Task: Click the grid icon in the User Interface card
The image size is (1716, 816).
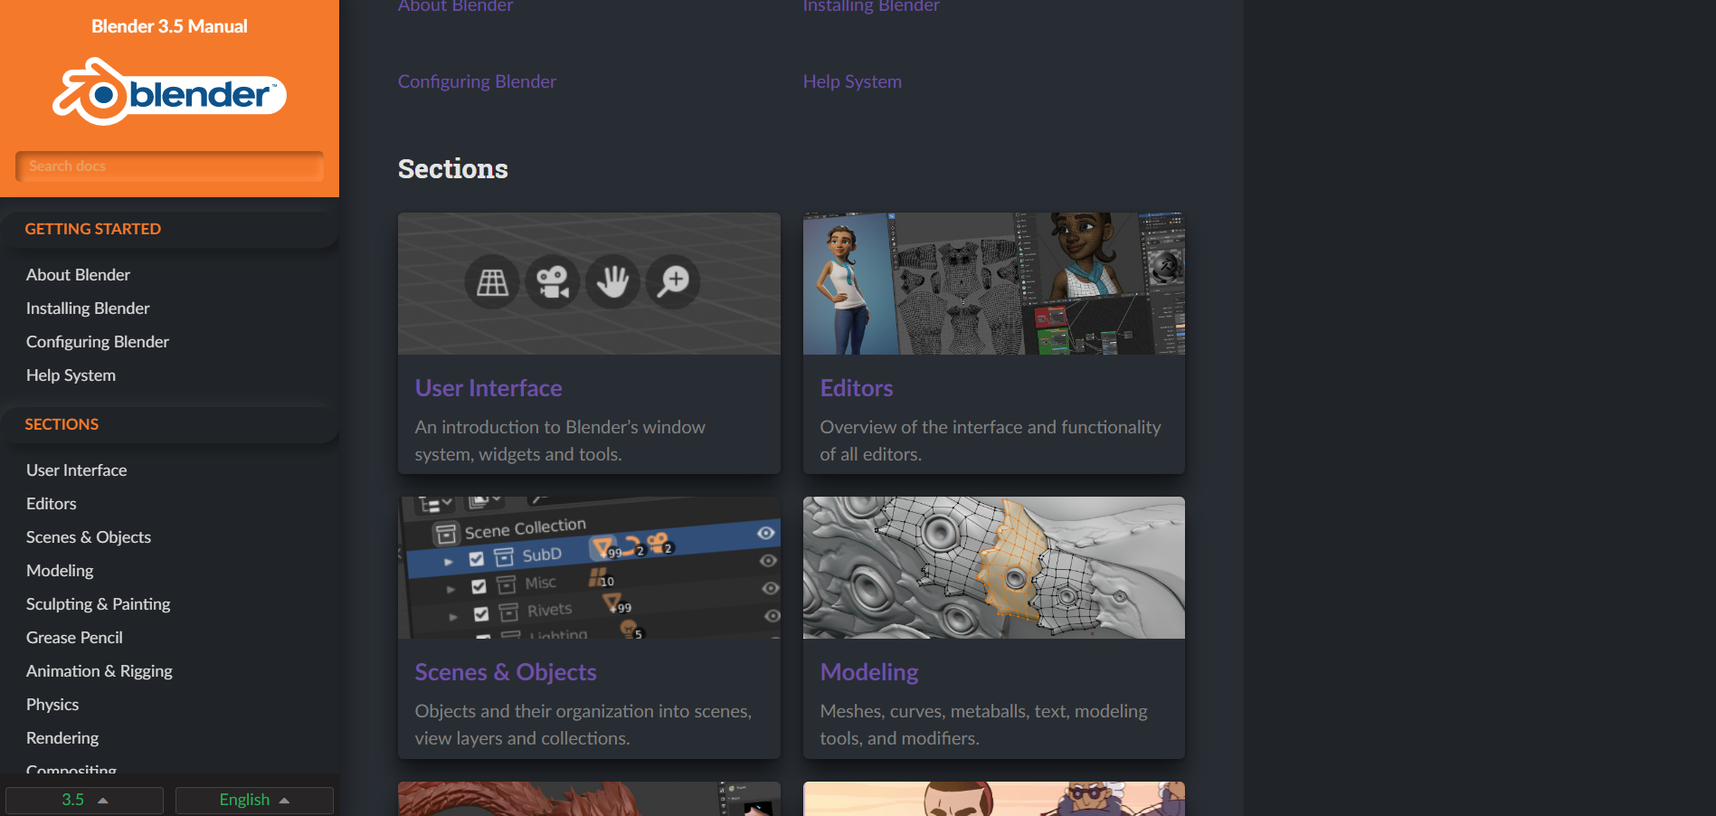Action: (491, 281)
